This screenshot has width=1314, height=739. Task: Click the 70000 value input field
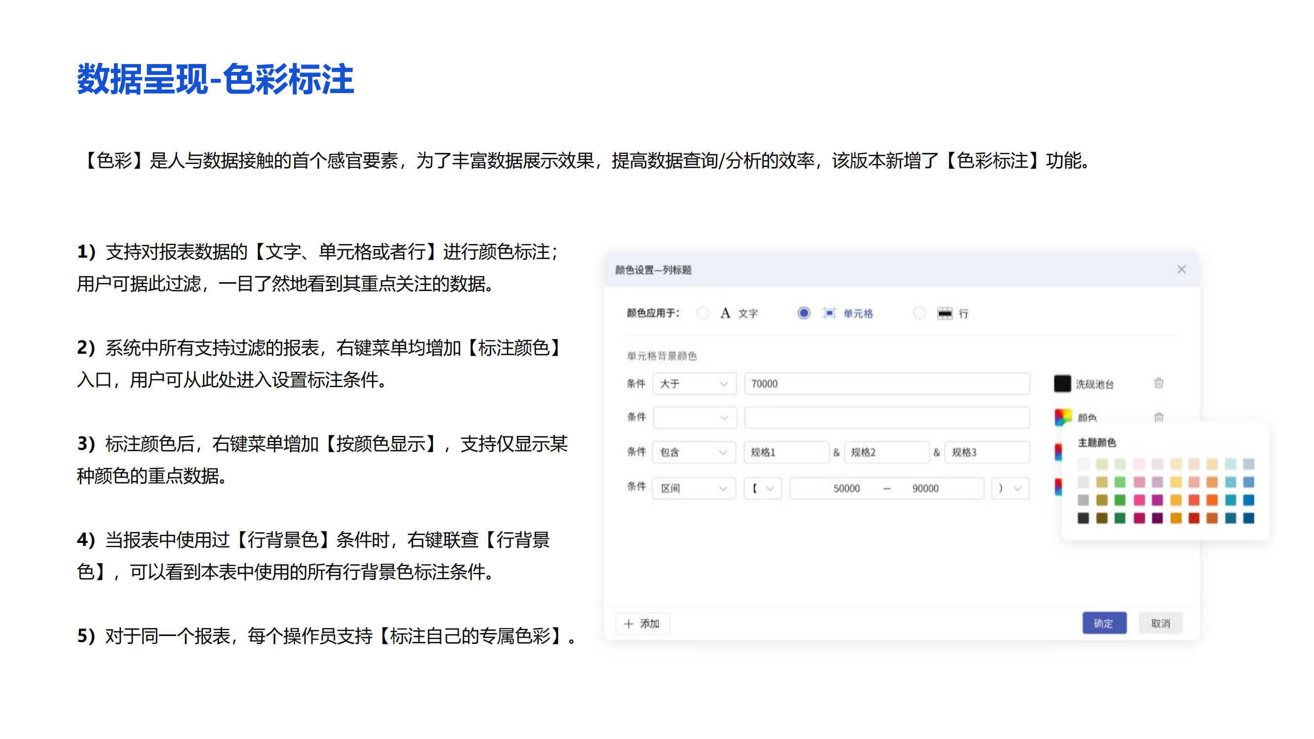886,383
